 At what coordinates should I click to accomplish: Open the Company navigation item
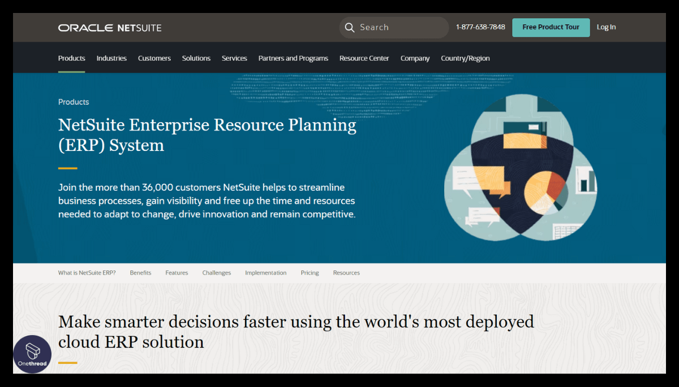point(415,58)
